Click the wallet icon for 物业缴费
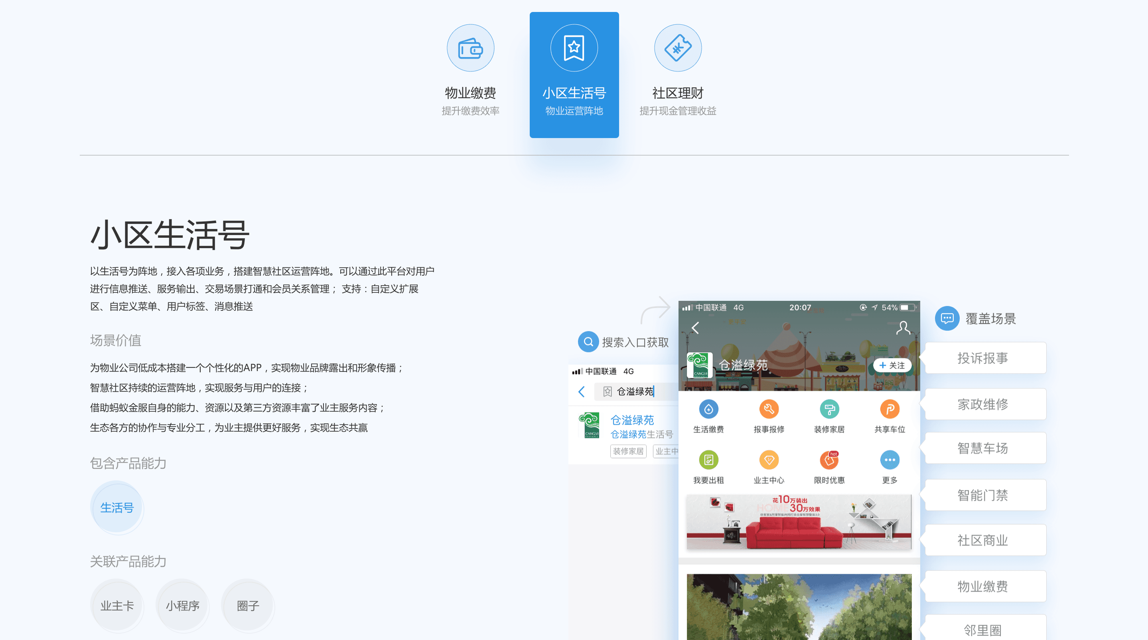 [x=470, y=48]
